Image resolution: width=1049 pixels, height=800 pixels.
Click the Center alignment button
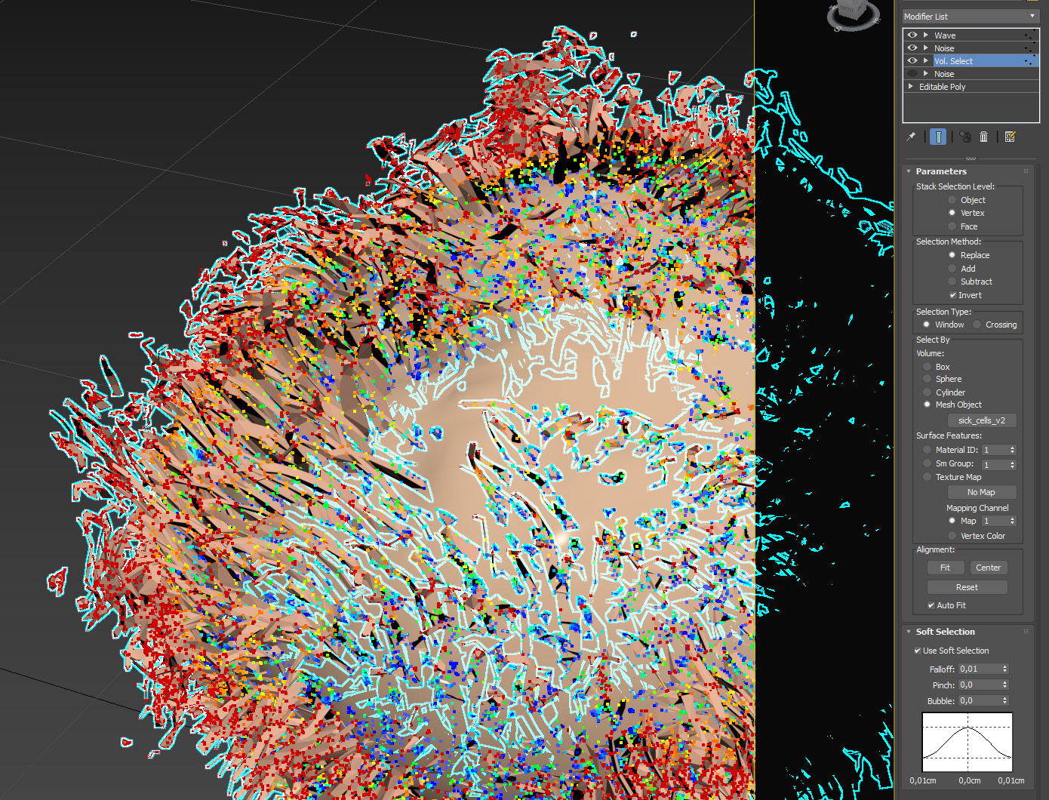pos(988,568)
